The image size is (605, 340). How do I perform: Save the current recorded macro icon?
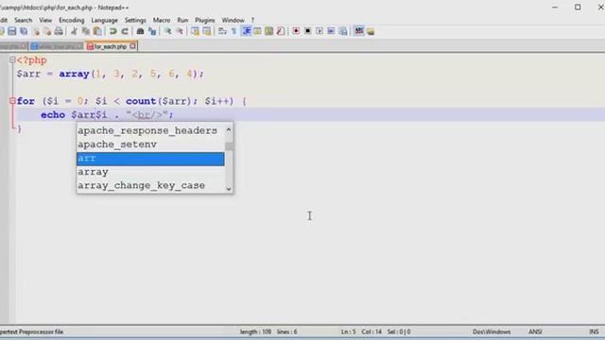[343, 31]
